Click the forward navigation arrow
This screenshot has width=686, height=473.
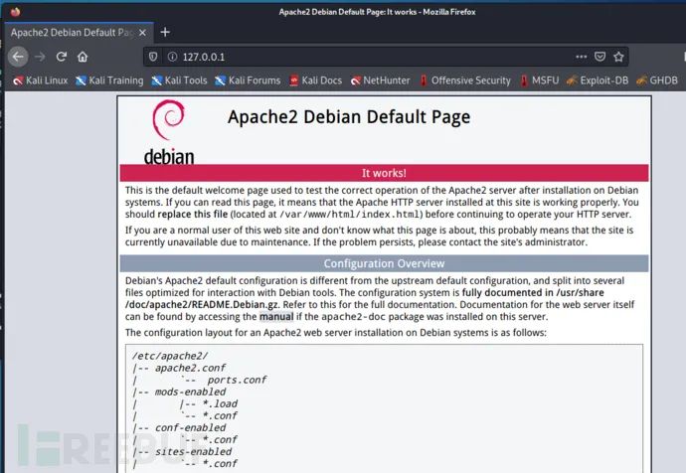[x=40, y=57]
